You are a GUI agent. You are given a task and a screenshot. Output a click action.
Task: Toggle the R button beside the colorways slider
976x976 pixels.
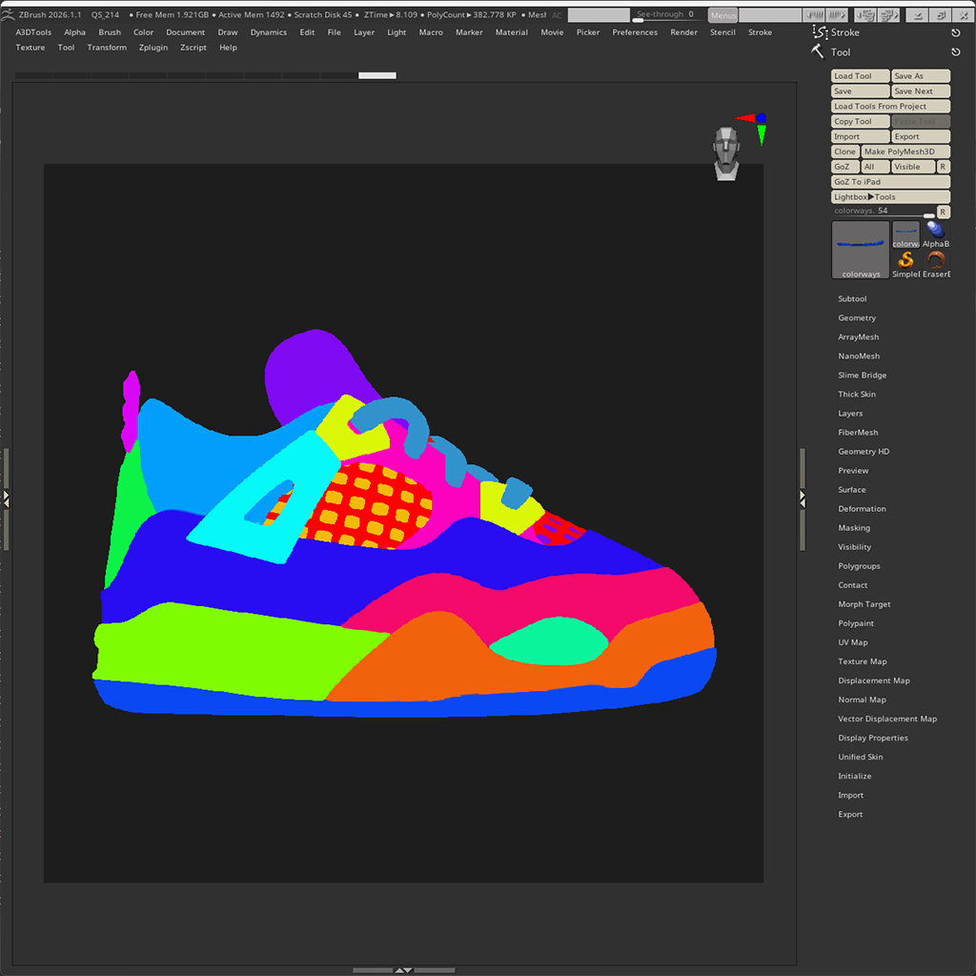tap(944, 212)
